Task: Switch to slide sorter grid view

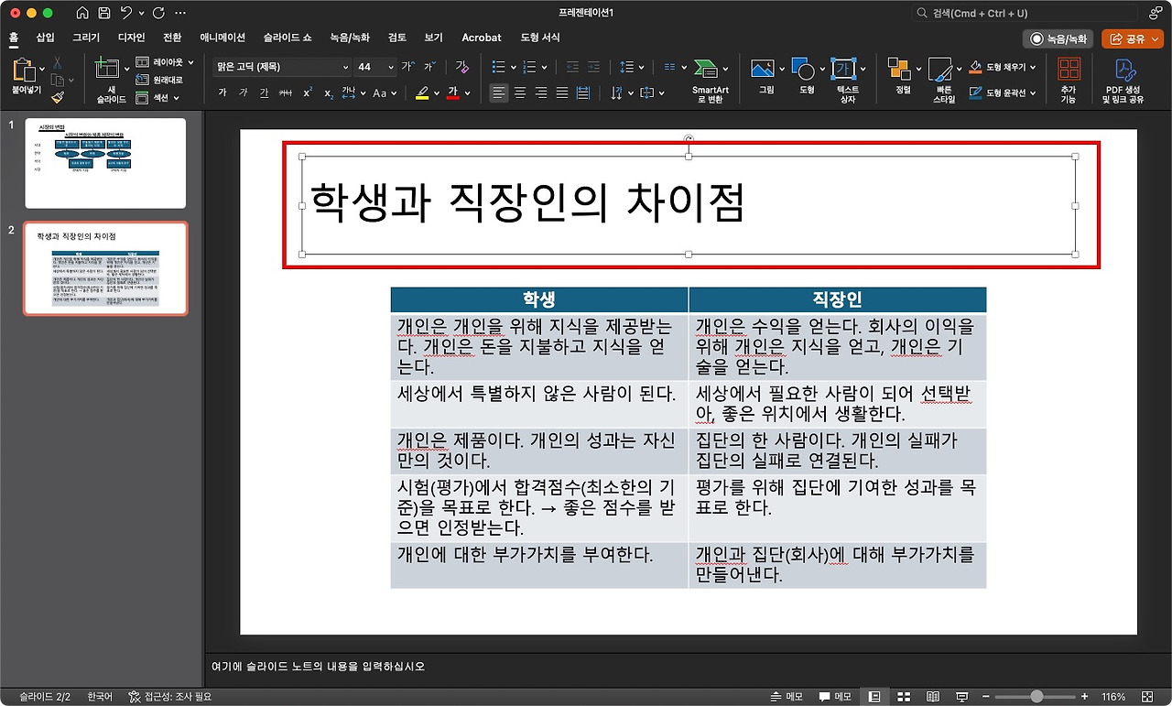Action: click(903, 697)
